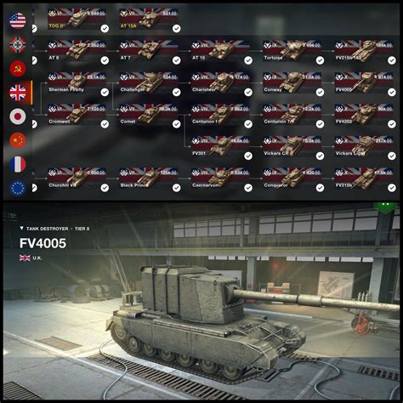Image resolution: width=403 pixels, height=403 pixels.
Task: Toggle the checkmark on AT 15A tank
Action: tap(176, 29)
